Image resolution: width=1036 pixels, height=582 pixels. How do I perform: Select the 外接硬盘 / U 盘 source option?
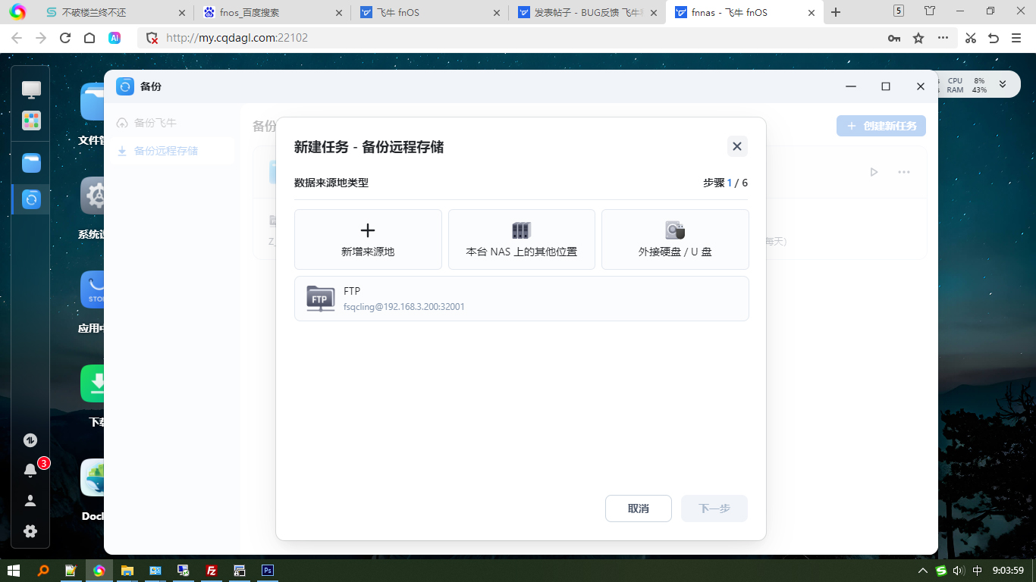click(x=674, y=239)
